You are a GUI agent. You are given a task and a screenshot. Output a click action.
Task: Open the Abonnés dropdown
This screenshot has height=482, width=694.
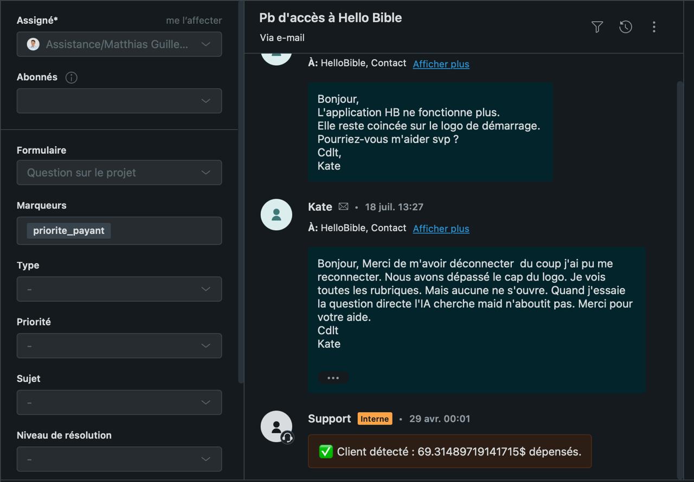[119, 101]
